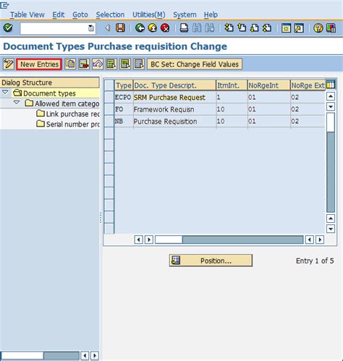343x361 pixels.
Task: Click the red Cancel icon
Action: tap(165, 28)
